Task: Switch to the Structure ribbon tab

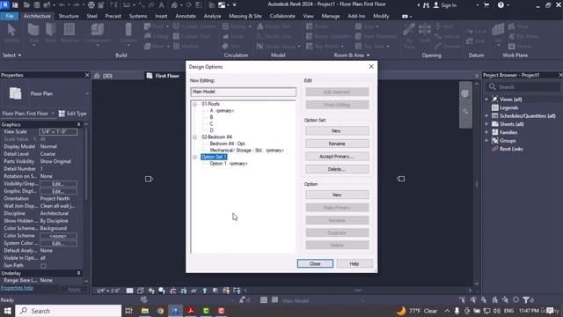Action: [69, 16]
